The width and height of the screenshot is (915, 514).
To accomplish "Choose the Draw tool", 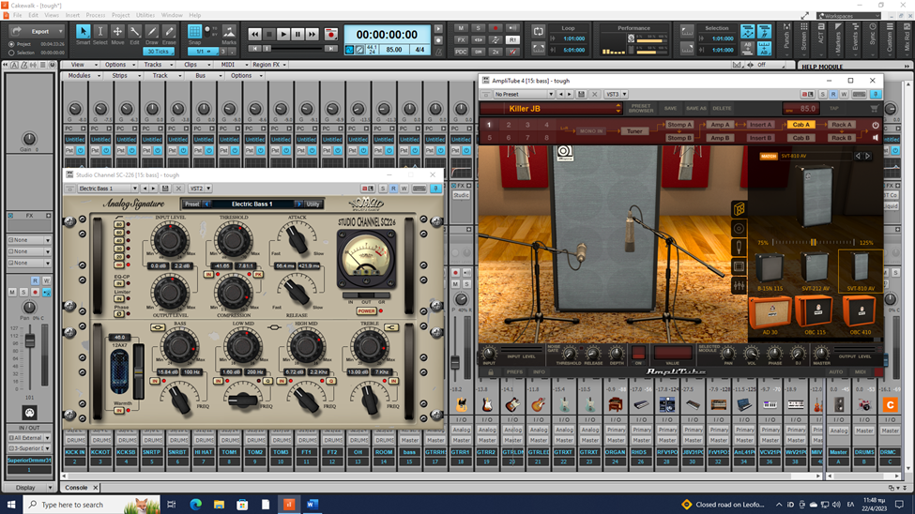I will [x=152, y=35].
